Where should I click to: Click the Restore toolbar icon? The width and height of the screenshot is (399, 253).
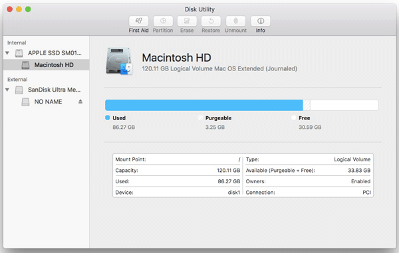pyautogui.click(x=211, y=21)
